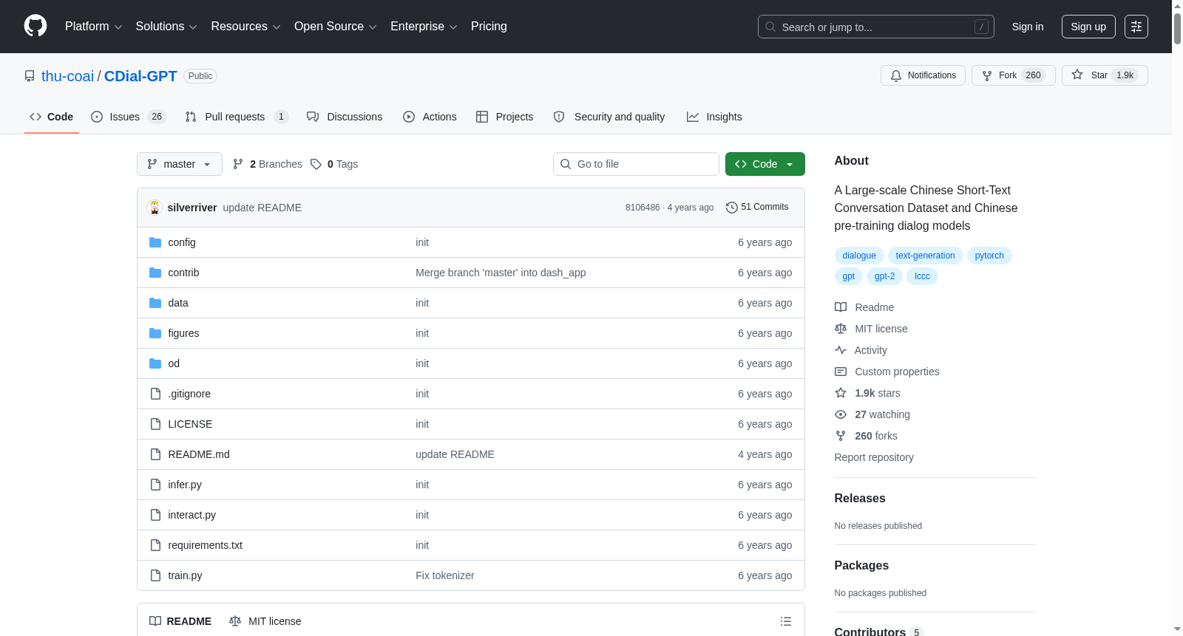Open 'Merge branch master into dash_app' commit

[501, 273]
